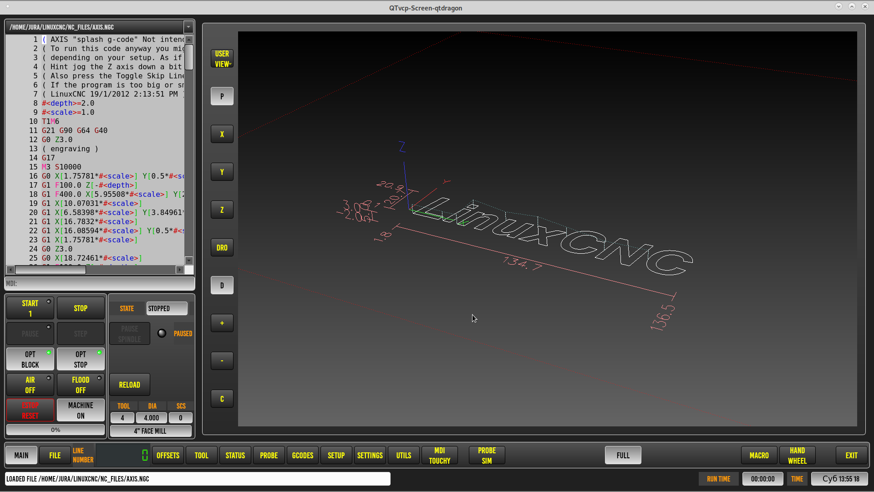Select the Y axis view
Viewport: 874px width, 492px height.
(222, 172)
